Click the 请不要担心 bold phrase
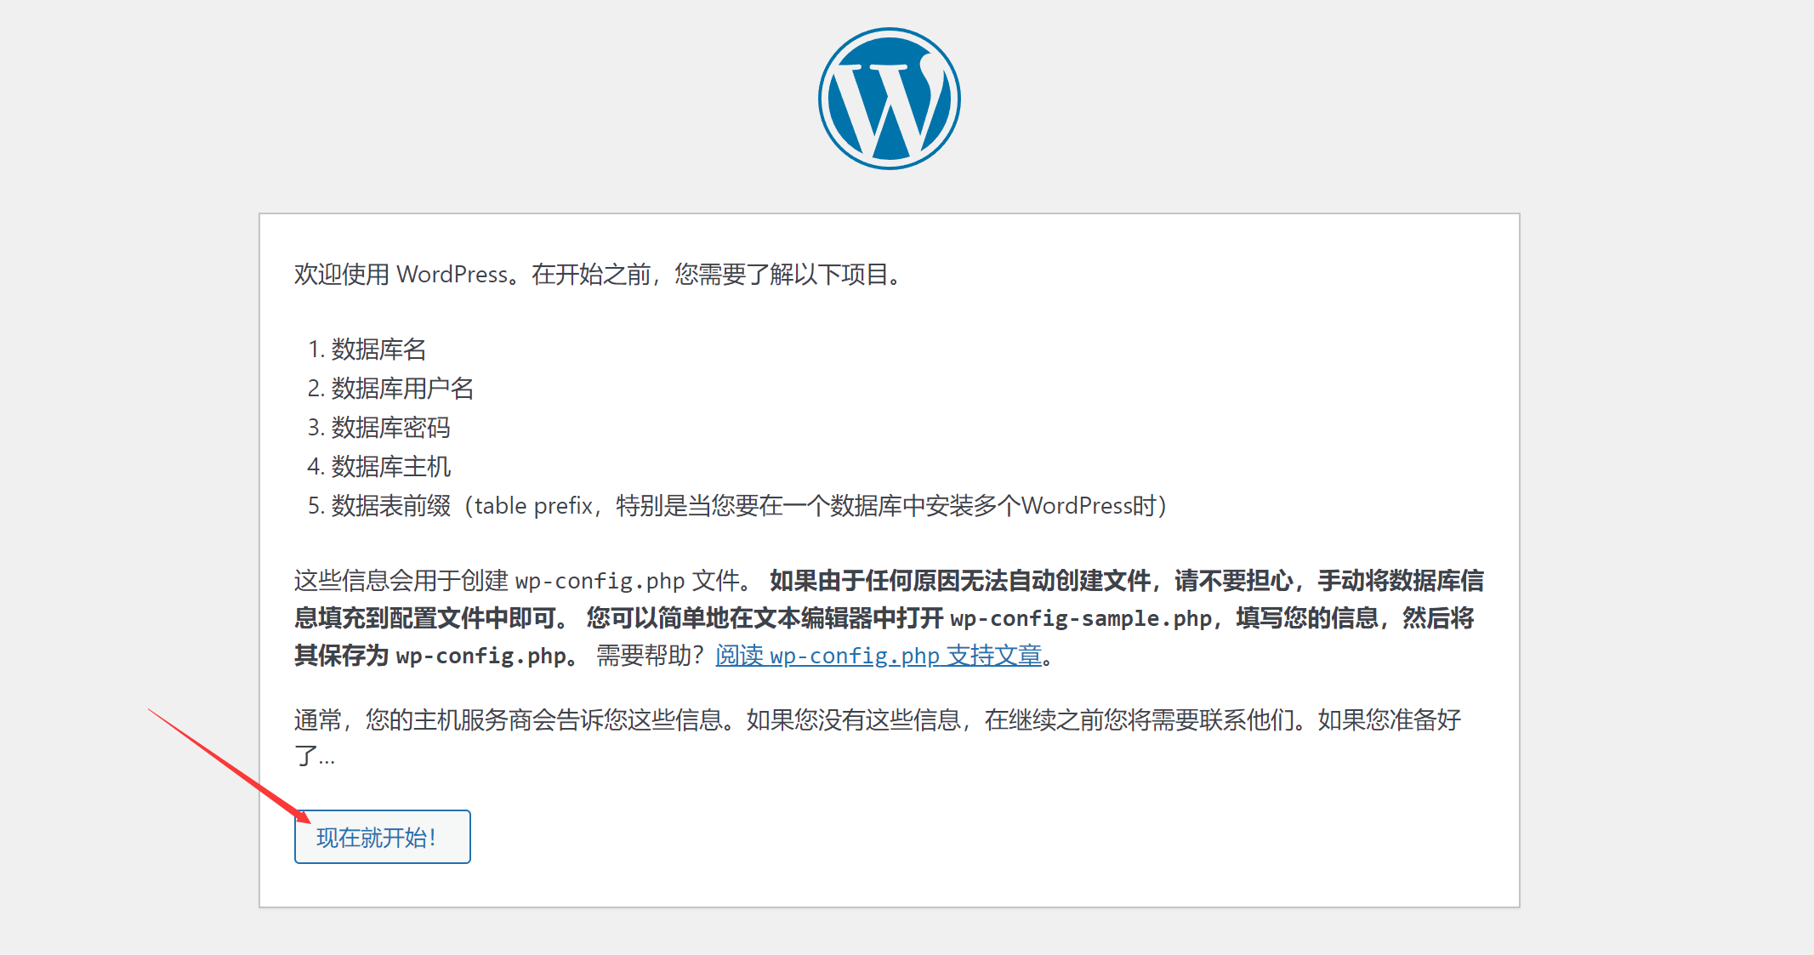This screenshot has height=955, width=1814. tap(1233, 581)
